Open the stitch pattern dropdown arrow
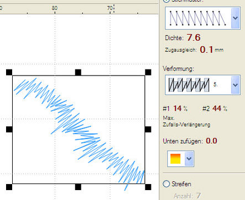 (x=236, y=18)
